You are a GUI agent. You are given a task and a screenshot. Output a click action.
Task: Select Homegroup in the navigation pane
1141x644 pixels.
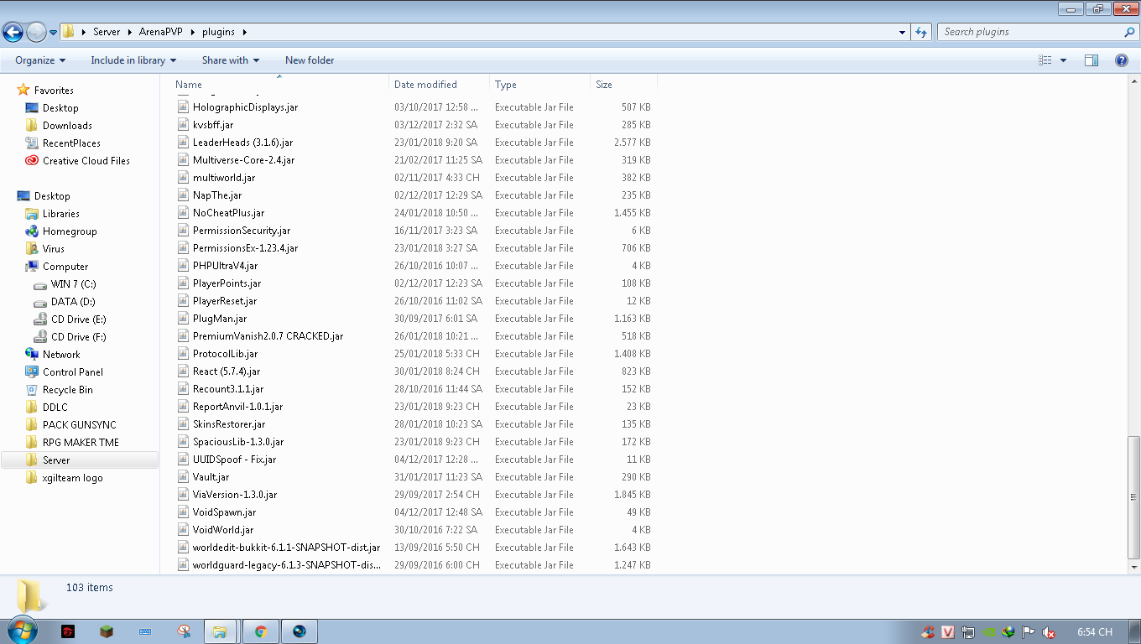(x=70, y=231)
